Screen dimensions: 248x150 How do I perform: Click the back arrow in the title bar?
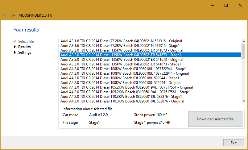(x=5, y=15)
